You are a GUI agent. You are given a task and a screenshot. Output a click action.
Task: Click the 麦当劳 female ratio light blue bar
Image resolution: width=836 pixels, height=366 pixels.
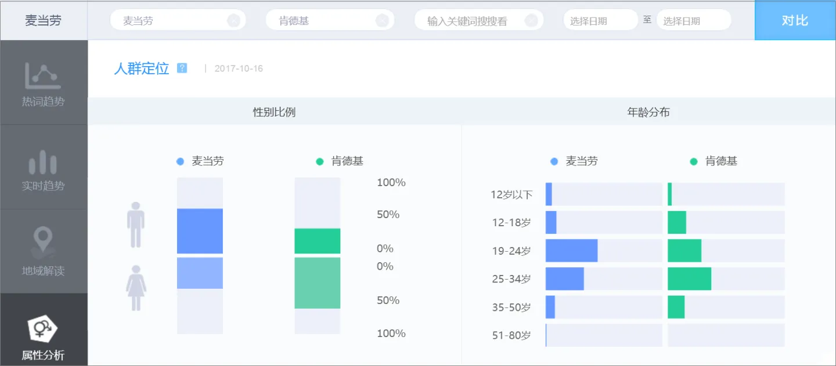[200, 273]
